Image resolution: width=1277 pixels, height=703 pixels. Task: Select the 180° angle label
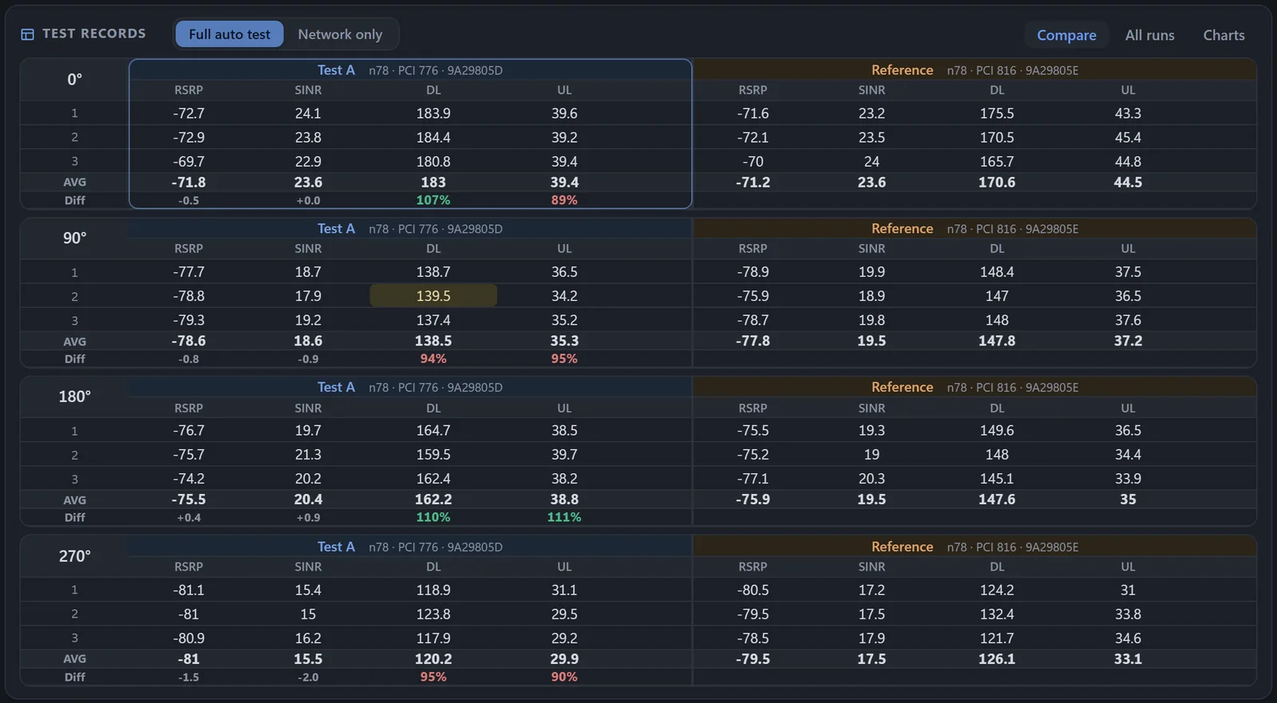tap(74, 397)
